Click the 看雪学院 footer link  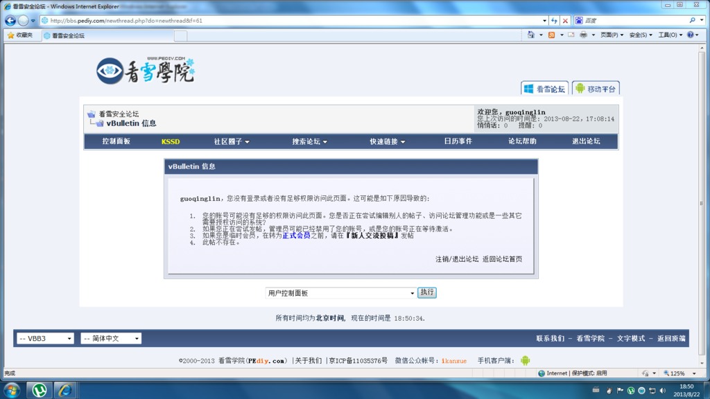tap(591, 338)
